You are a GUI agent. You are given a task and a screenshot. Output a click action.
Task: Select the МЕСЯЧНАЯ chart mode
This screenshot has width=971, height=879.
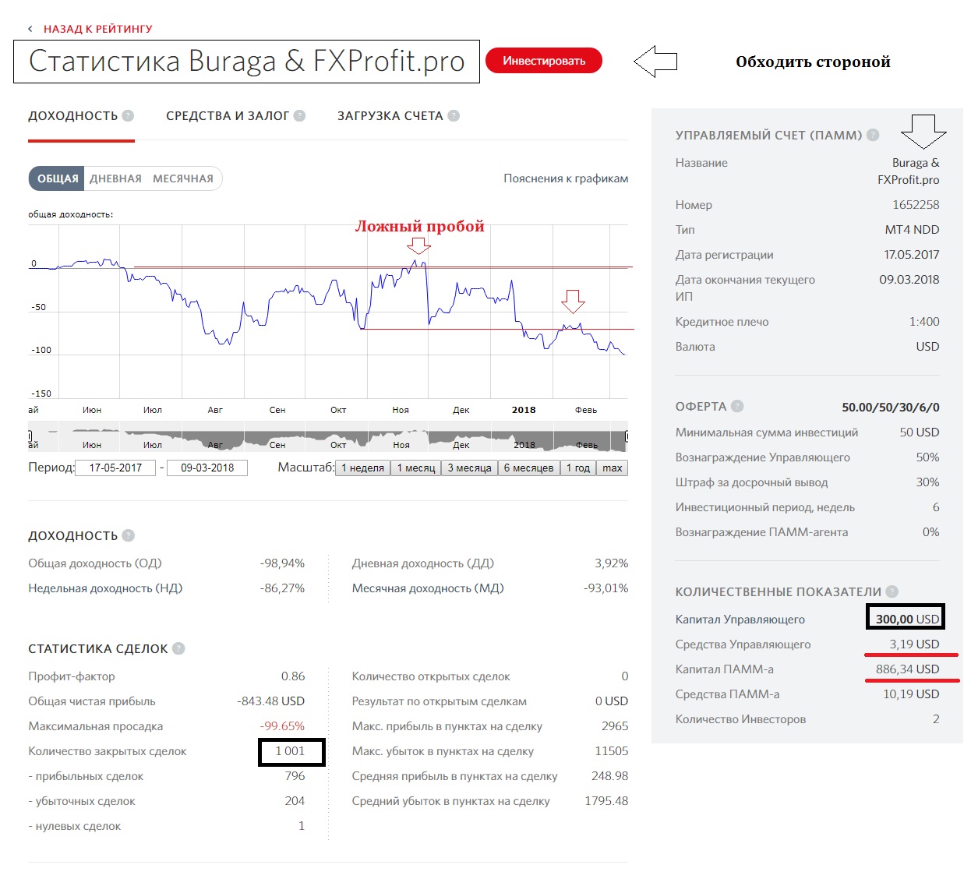click(x=183, y=178)
